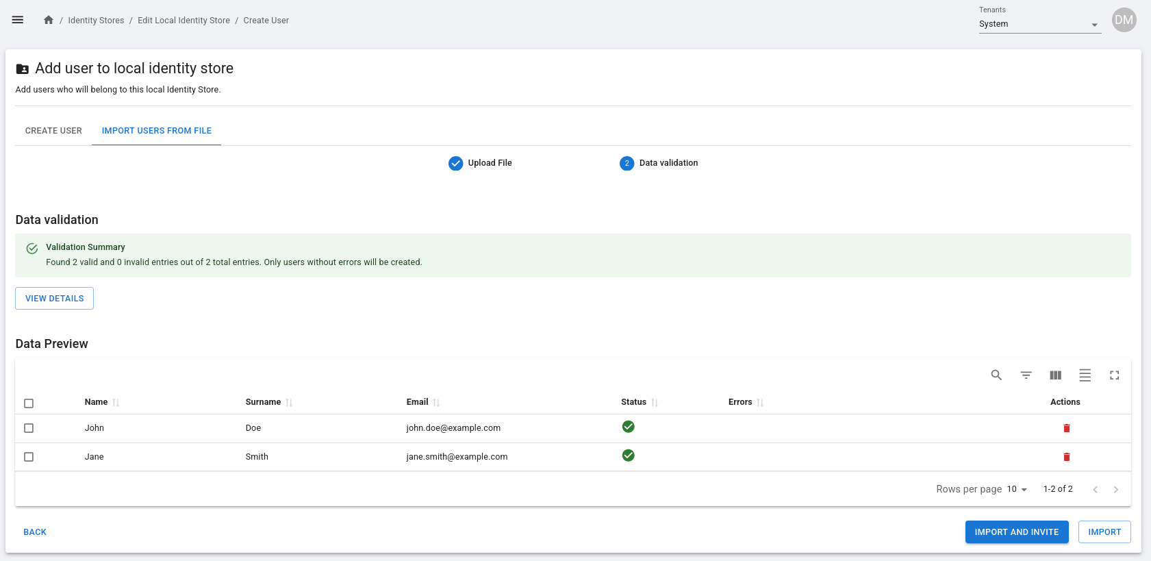
Task: Delete the Jane Smith row
Action: 1066,457
